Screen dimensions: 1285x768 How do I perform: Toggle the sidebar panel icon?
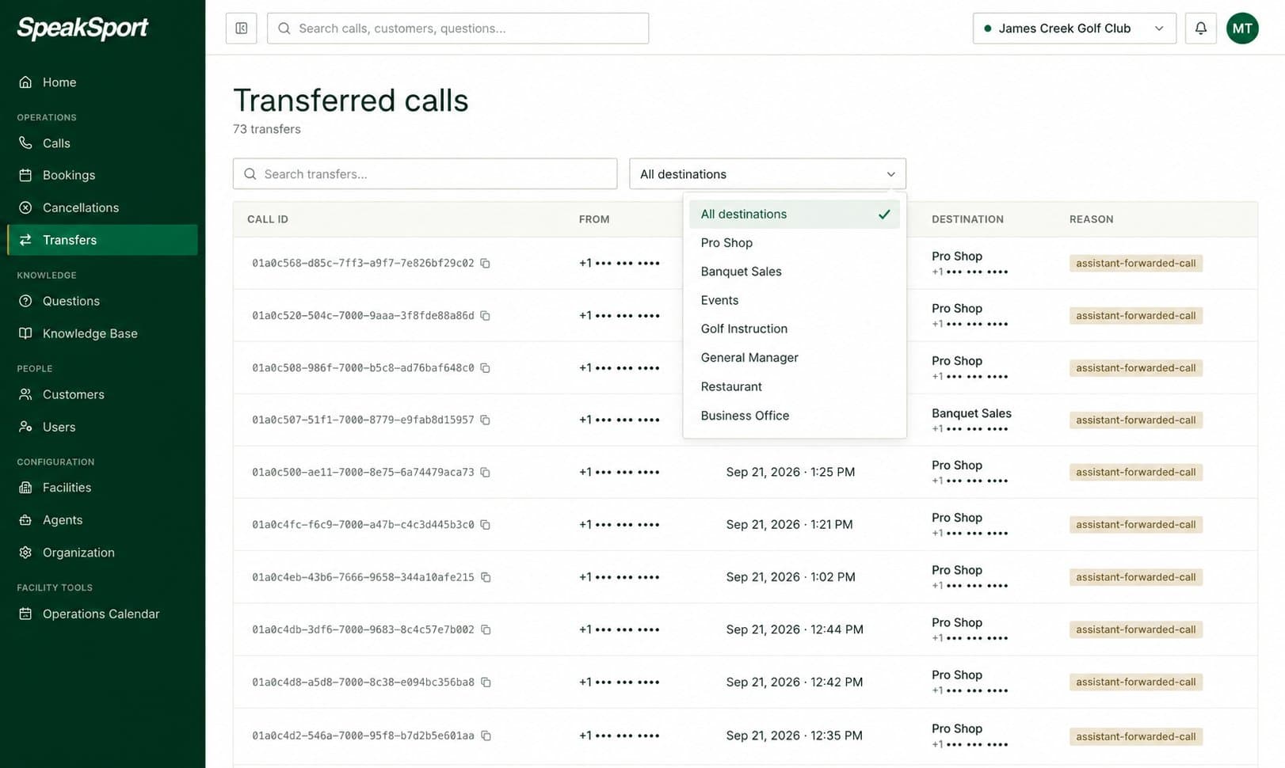tap(241, 29)
